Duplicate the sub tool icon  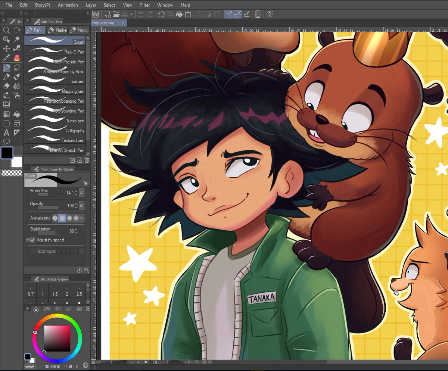point(80,160)
